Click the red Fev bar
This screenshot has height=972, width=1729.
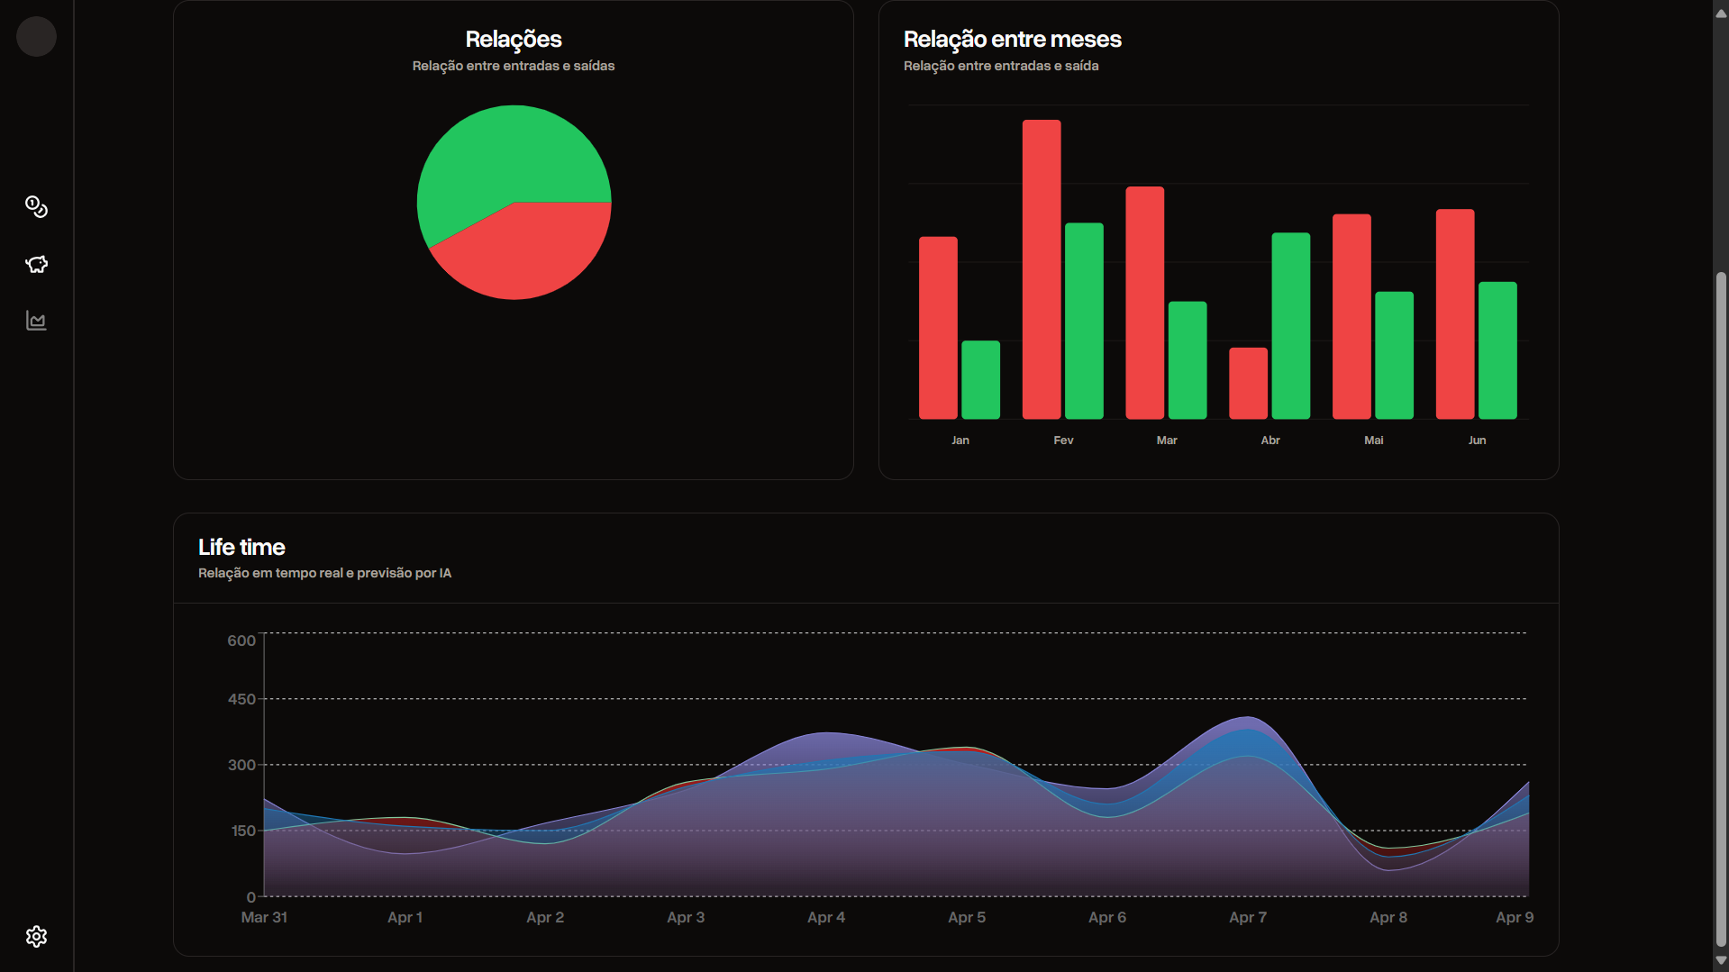[1042, 269]
